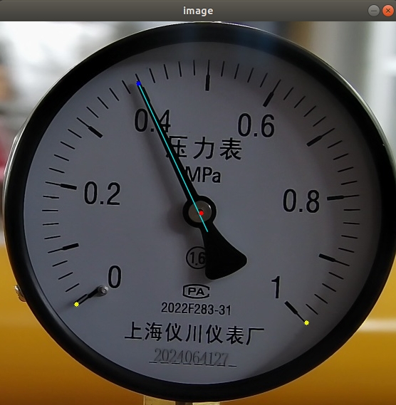This screenshot has height=405, width=396.
Task: Click the PA certification logo
Action: coord(196,291)
